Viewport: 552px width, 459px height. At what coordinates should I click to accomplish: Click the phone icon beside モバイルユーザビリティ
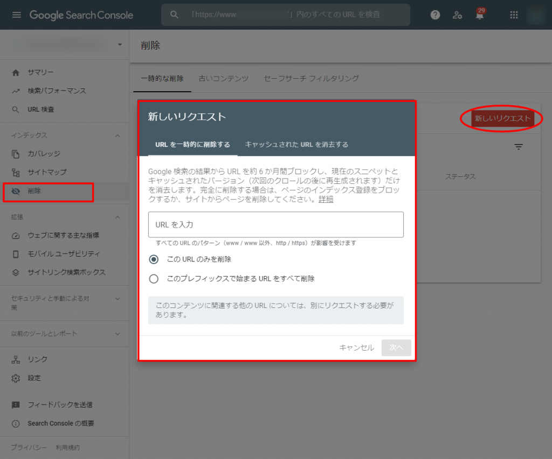tap(16, 254)
